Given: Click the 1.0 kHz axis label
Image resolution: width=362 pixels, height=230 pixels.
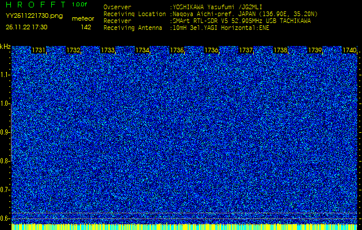Looking at the screenshot, I should point(5,103).
